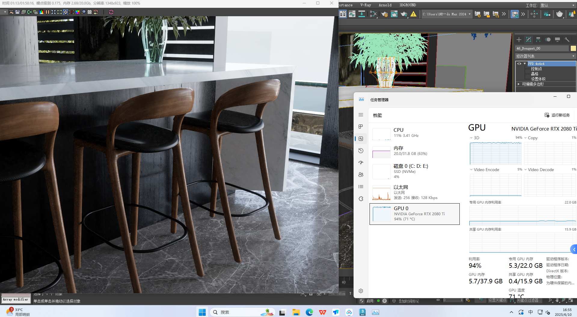
Task: Click the Schematic View nodes icon
Action: coord(373,14)
